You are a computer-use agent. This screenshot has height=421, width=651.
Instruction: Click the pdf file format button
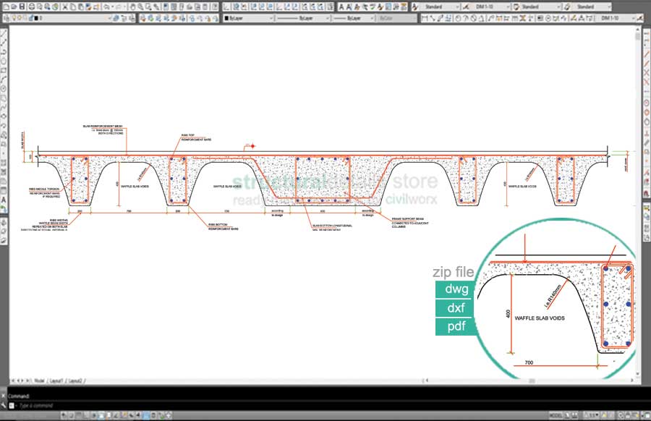pos(456,327)
